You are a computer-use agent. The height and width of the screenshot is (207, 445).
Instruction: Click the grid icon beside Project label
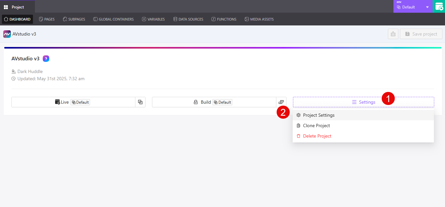[x=6, y=7]
